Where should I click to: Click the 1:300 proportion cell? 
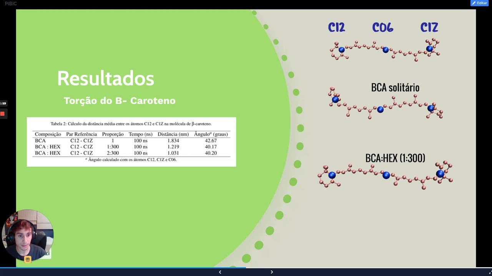pos(113,147)
